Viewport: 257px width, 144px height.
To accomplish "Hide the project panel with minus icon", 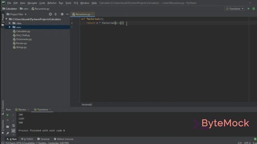I will pos(67,14).
